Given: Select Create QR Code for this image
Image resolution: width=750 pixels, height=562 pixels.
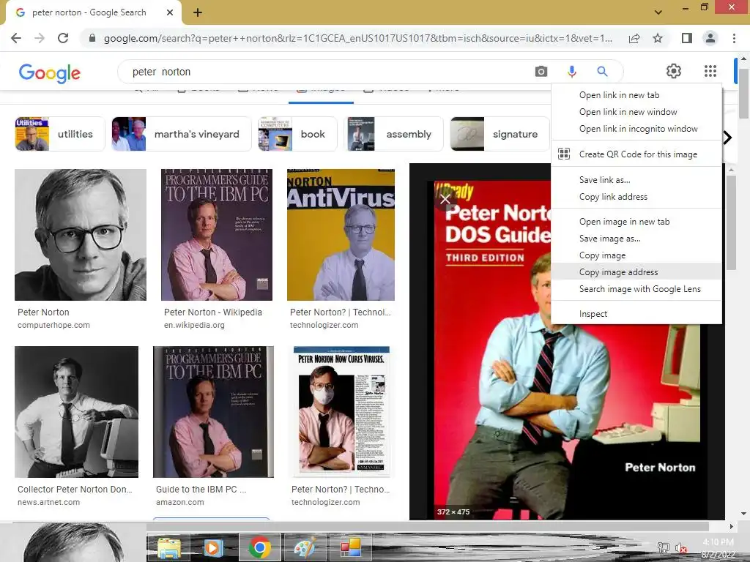Looking at the screenshot, I should [x=636, y=154].
